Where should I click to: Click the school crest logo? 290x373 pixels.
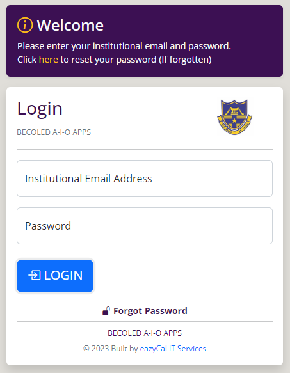(234, 117)
